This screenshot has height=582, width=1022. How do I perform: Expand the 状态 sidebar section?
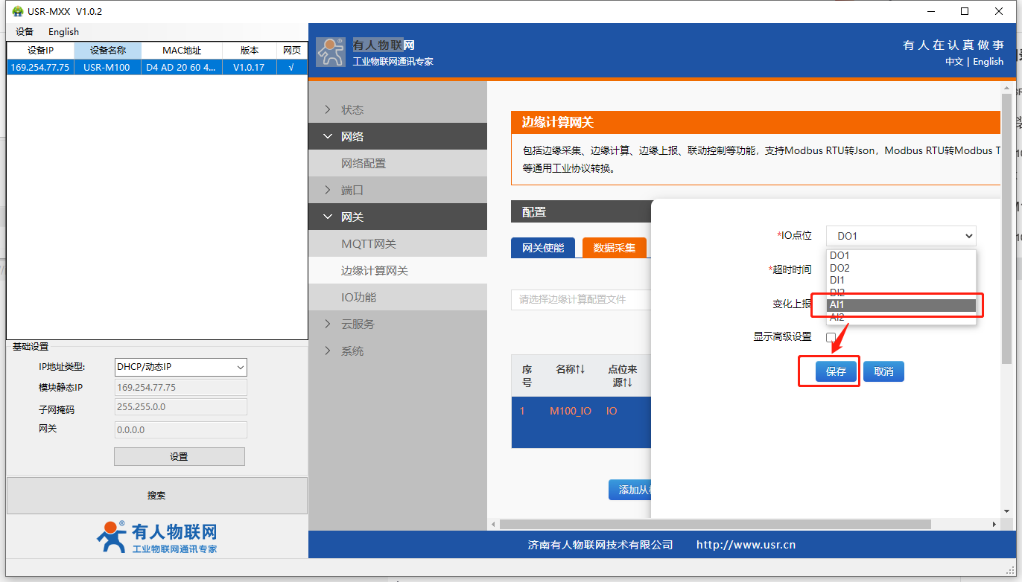(x=398, y=109)
